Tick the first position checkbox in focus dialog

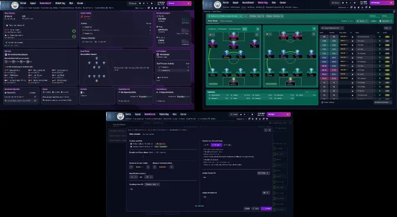(x=131, y=144)
